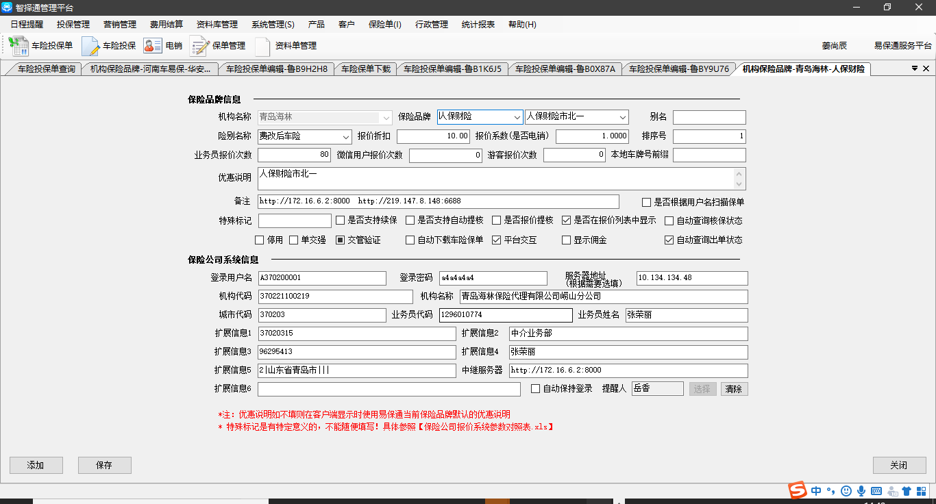Open 资料库管理 menu
The image size is (936, 504).
pyautogui.click(x=217, y=24)
